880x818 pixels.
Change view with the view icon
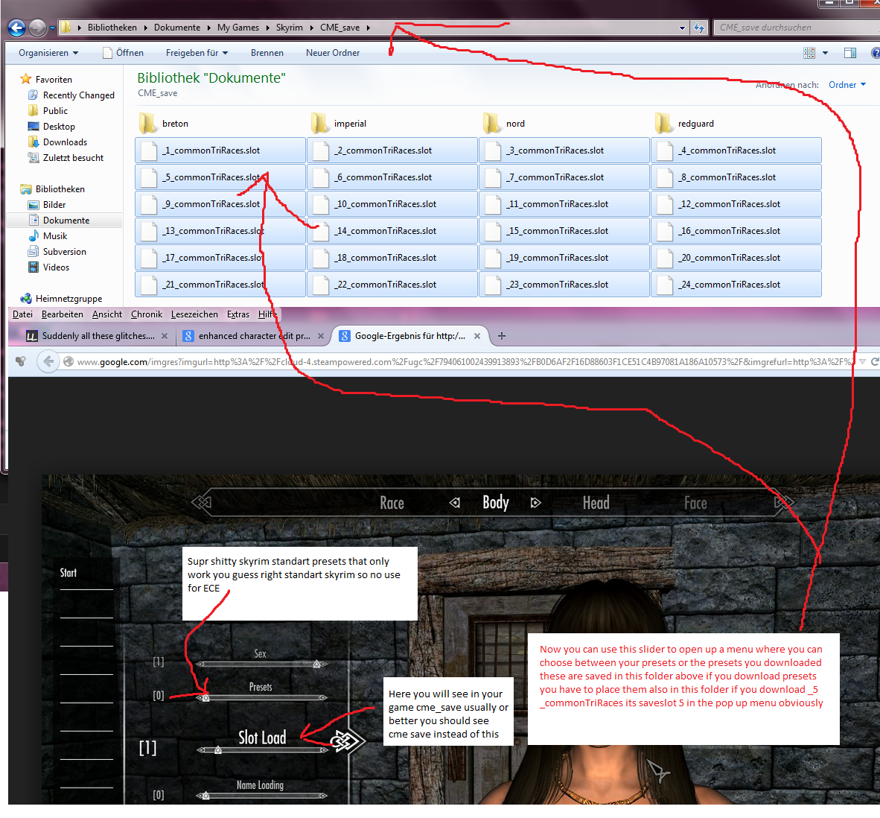pyautogui.click(x=809, y=53)
